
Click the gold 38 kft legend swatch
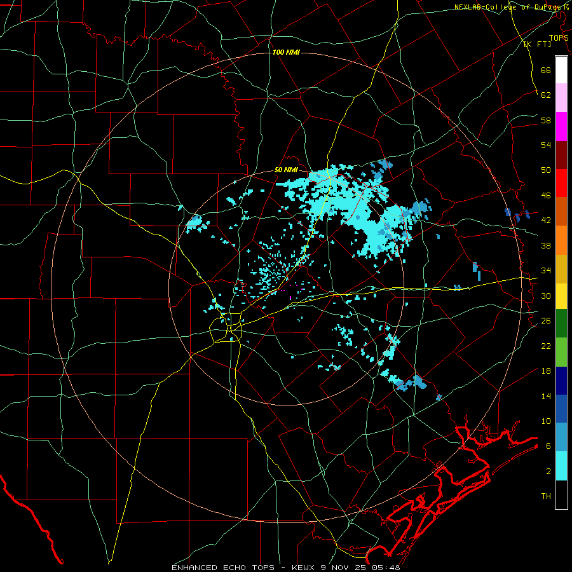coord(561,269)
